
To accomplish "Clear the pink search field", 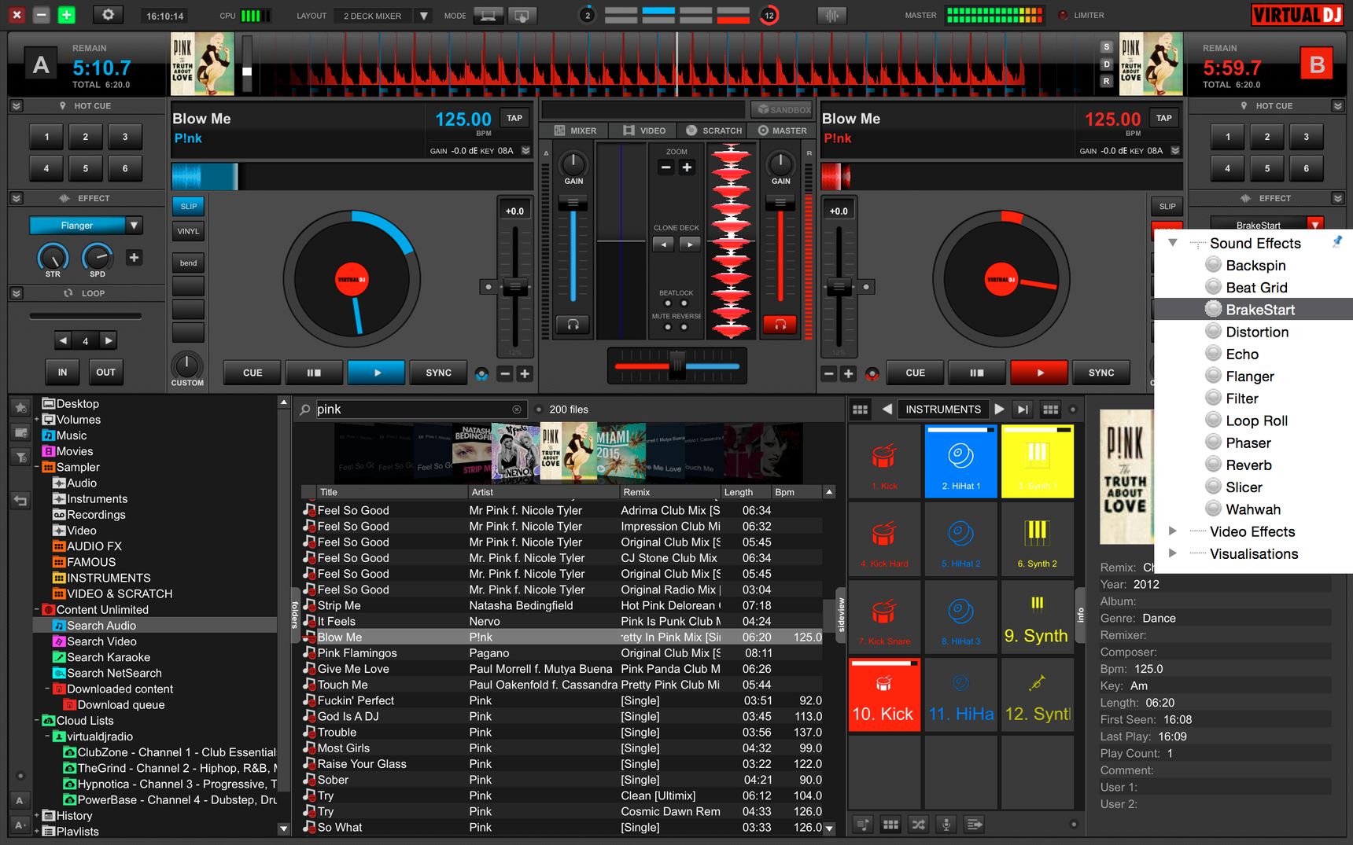I will pyautogui.click(x=517, y=410).
